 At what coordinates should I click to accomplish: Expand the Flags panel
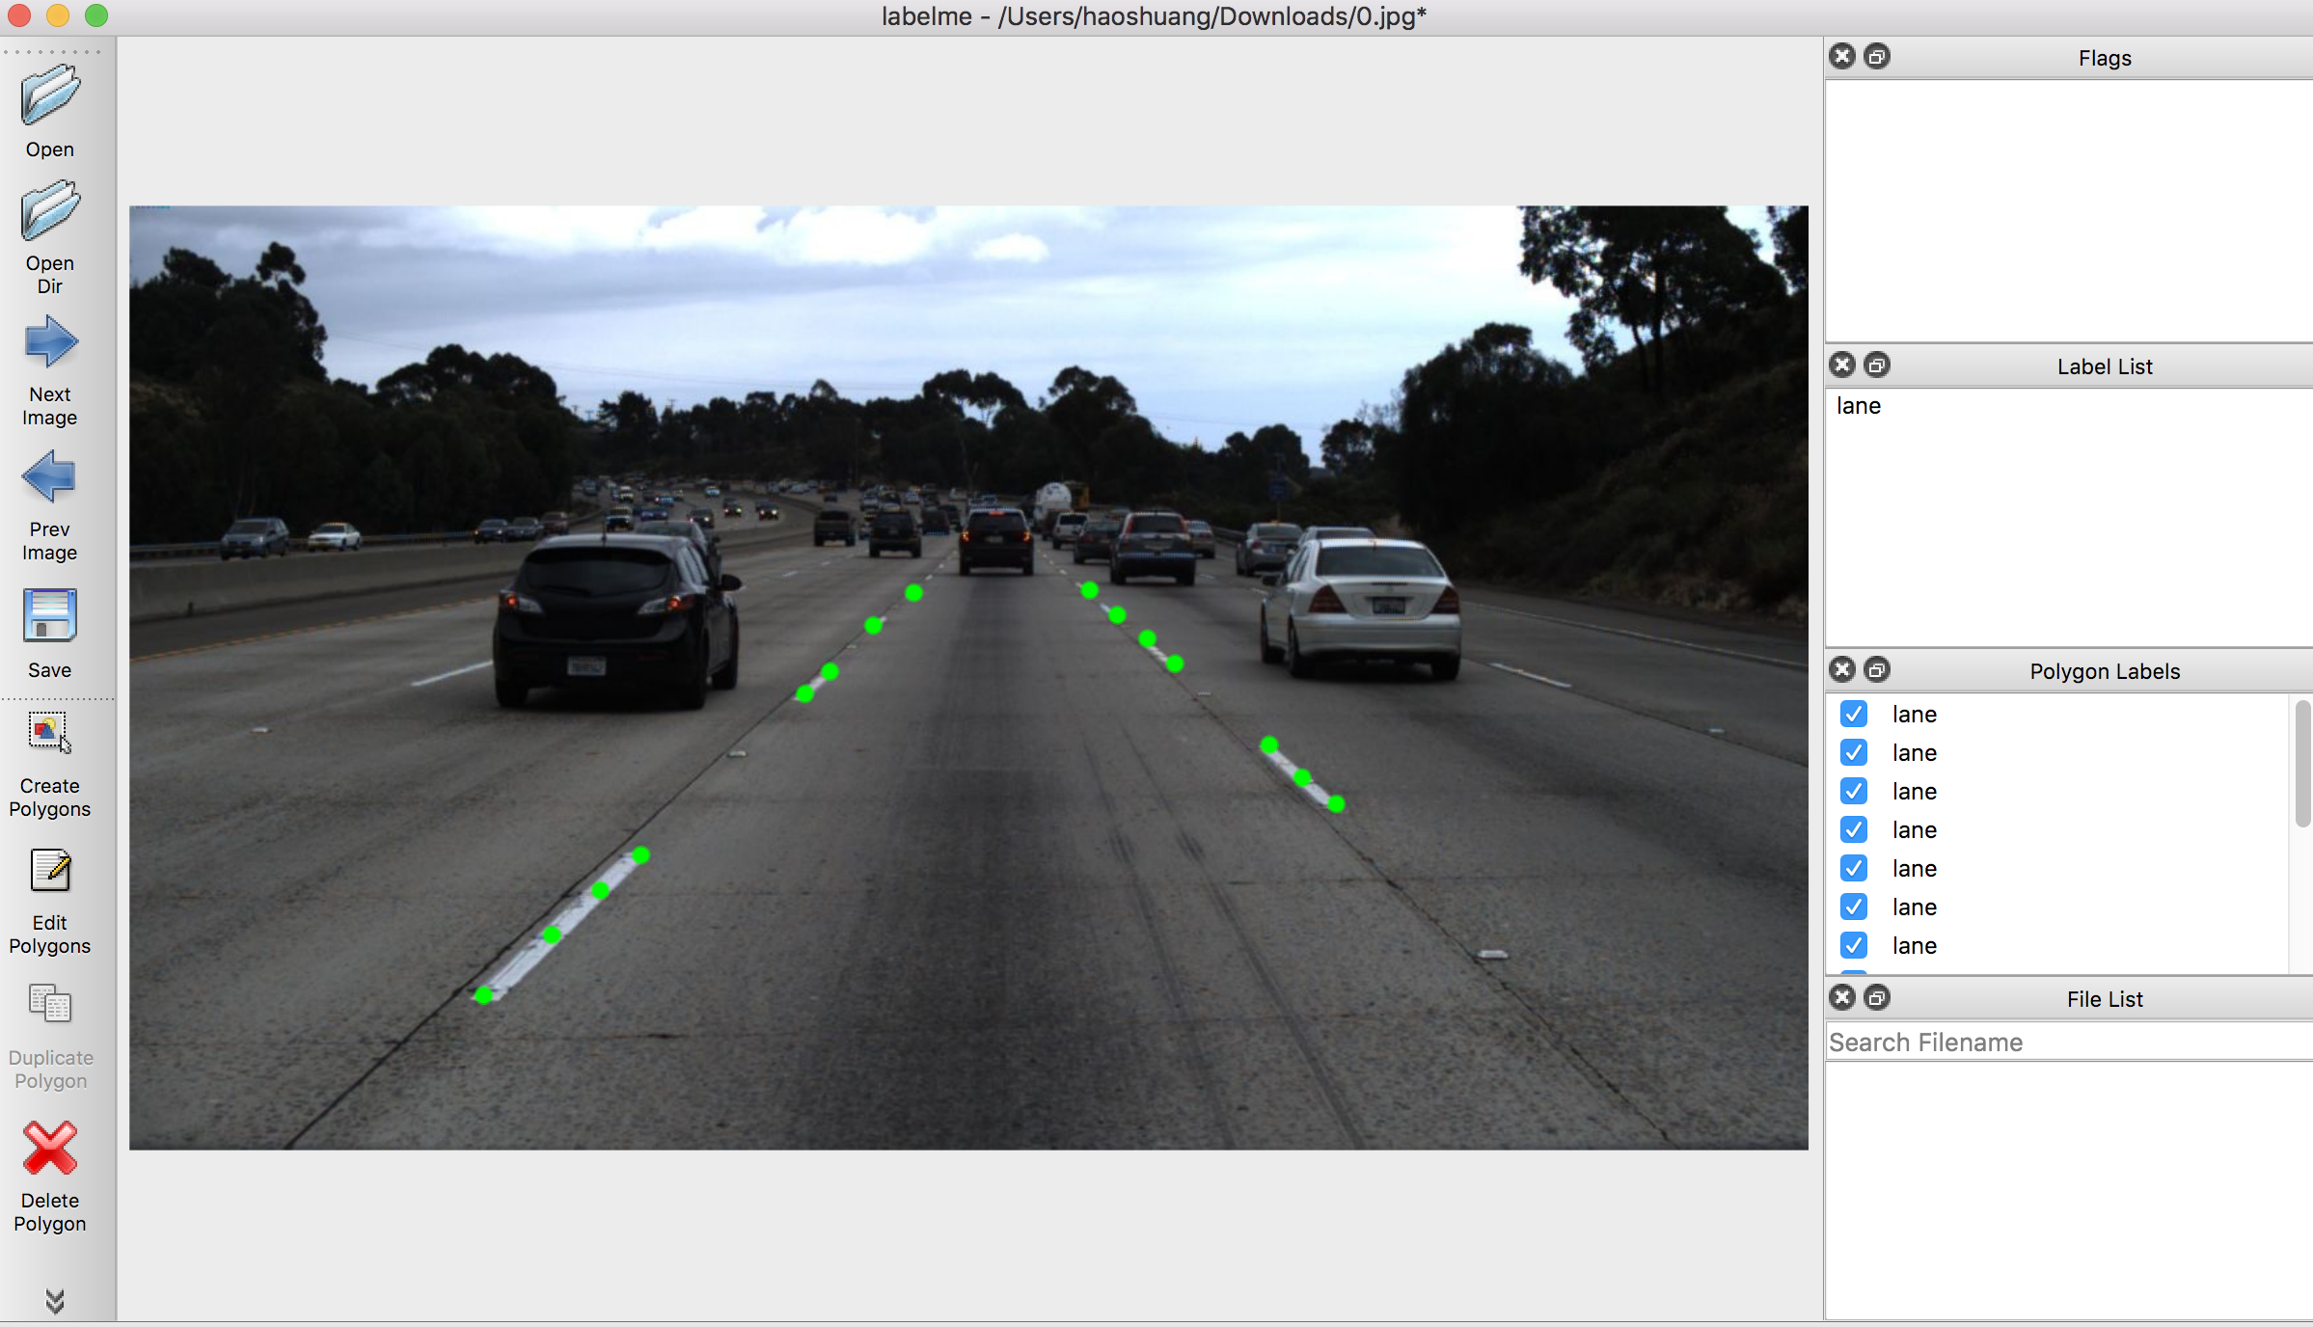pyautogui.click(x=1874, y=56)
